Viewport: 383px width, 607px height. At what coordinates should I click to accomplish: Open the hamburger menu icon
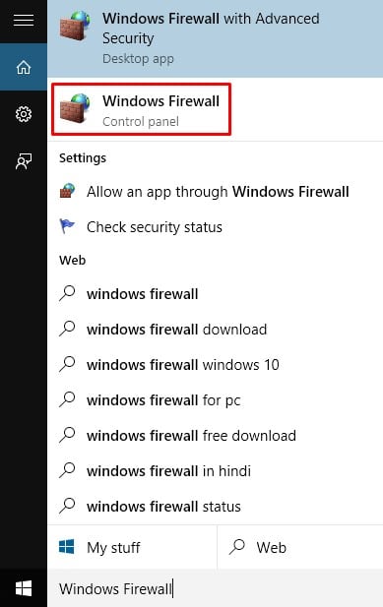24,20
